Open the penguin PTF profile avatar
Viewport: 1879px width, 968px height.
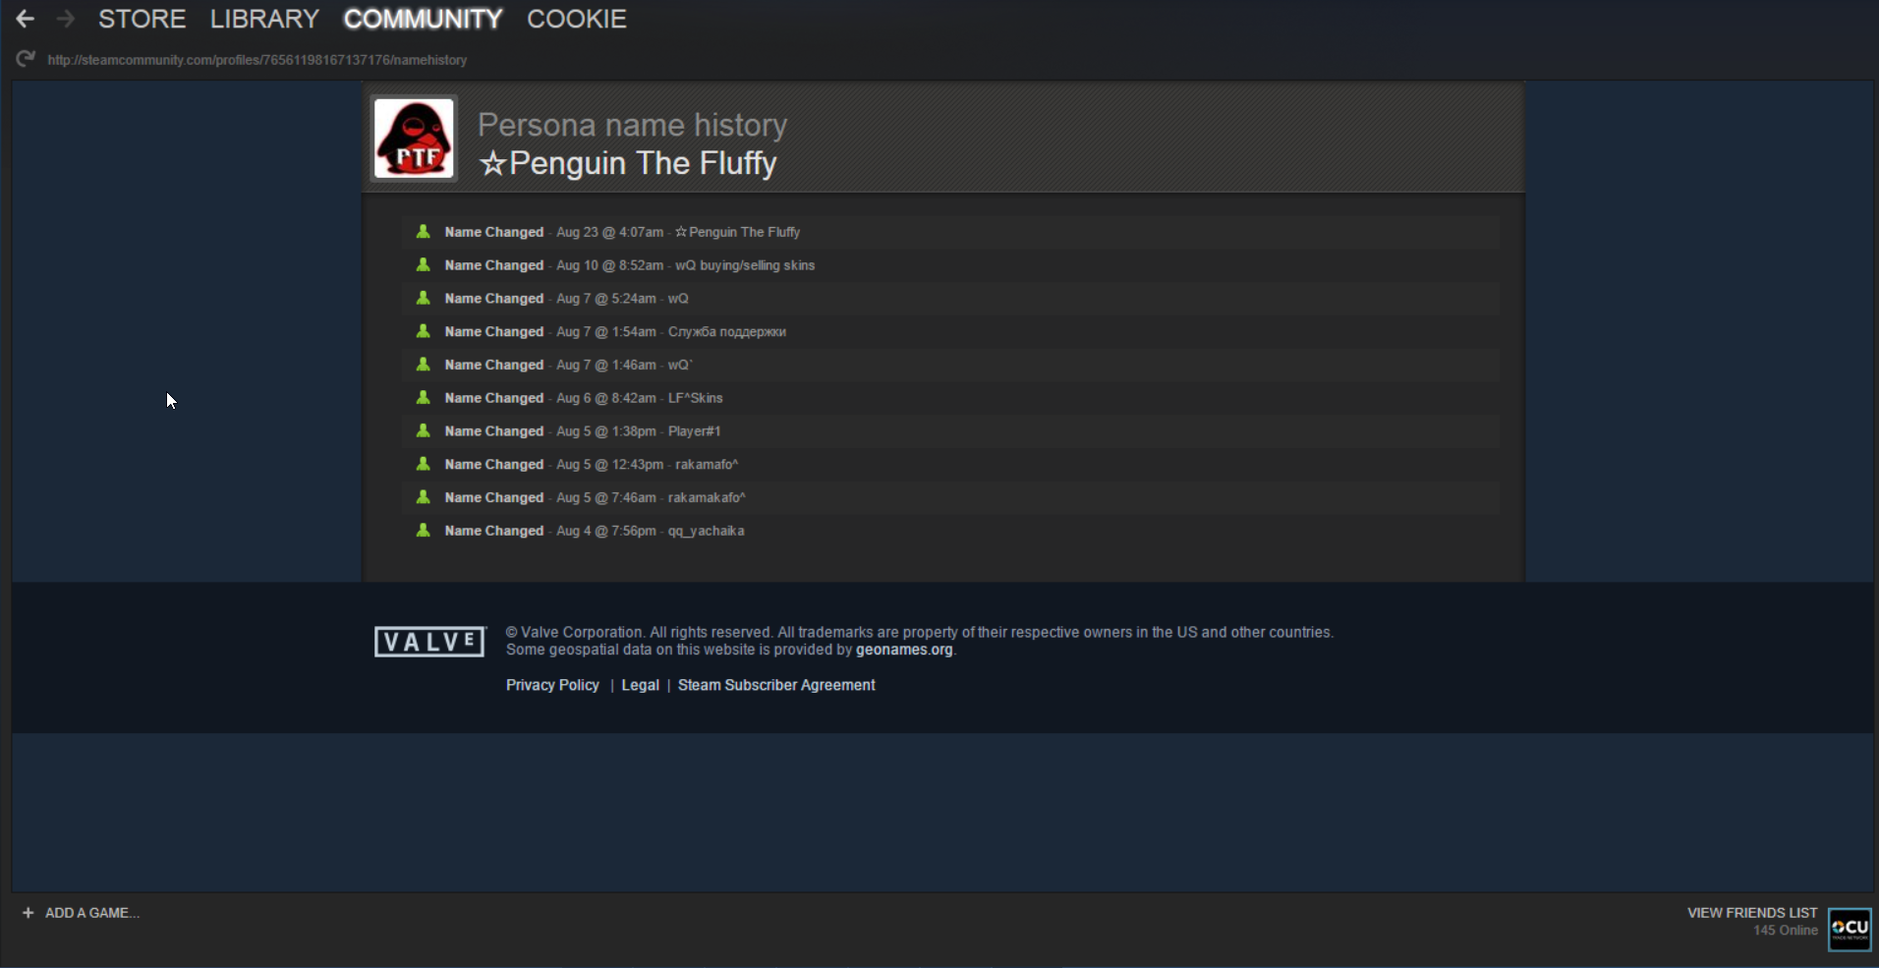point(414,139)
